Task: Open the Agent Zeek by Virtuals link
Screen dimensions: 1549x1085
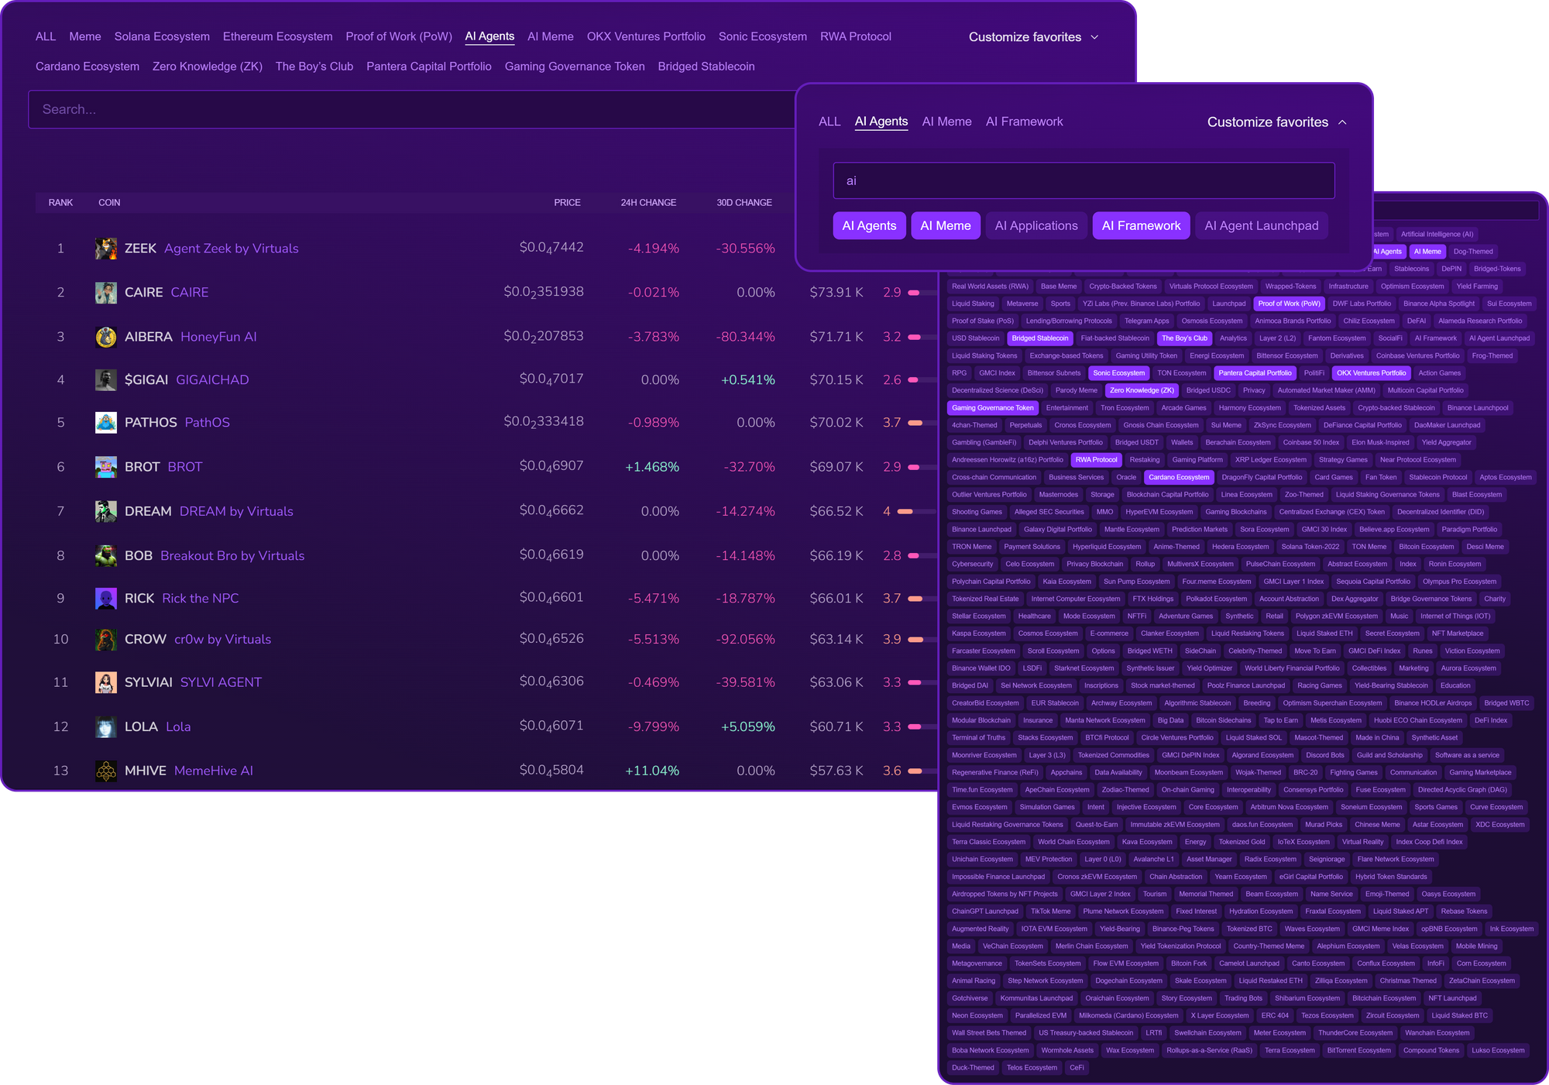Action: (x=232, y=249)
